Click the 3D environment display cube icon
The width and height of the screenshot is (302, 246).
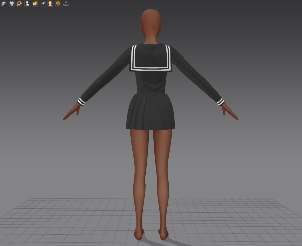point(4,3)
